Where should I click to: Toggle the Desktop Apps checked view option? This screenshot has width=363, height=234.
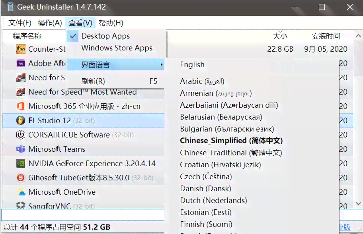click(117, 36)
